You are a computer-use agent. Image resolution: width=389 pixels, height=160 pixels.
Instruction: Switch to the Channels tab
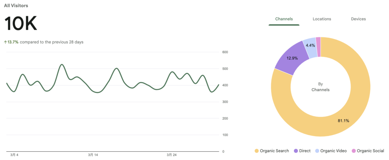284,19
